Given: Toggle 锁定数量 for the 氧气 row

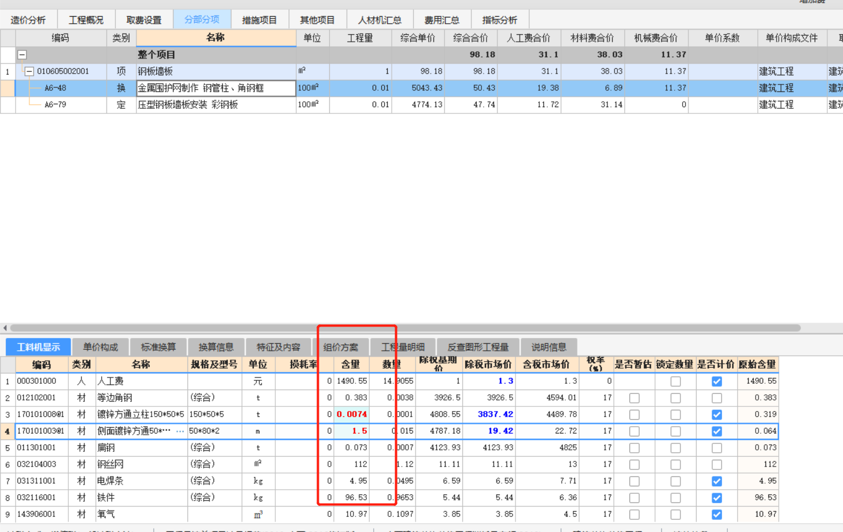Looking at the screenshot, I should pos(675,515).
